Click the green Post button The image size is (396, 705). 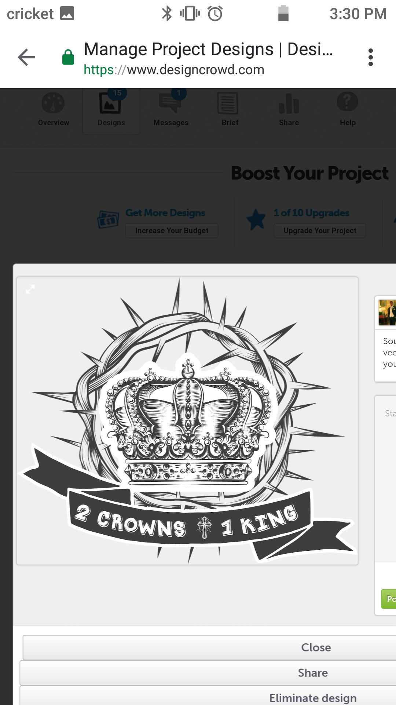coord(389,599)
